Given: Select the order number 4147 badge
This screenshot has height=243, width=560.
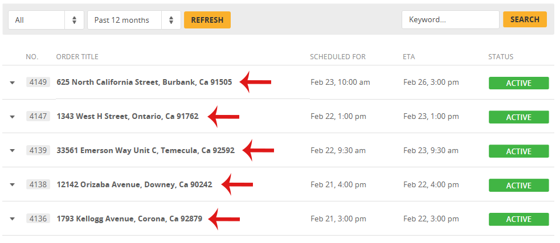Looking at the screenshot, I should [x=39, y=116].
